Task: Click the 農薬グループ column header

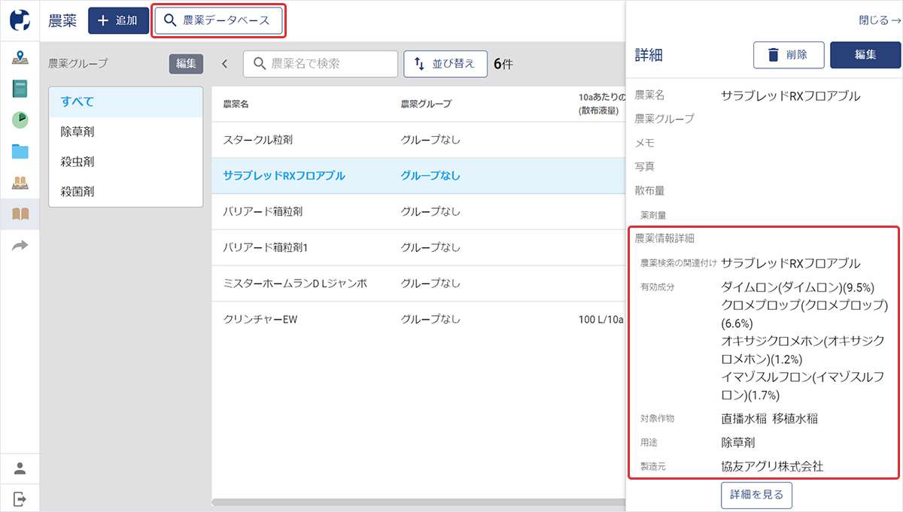Action: tap(427, 104)
